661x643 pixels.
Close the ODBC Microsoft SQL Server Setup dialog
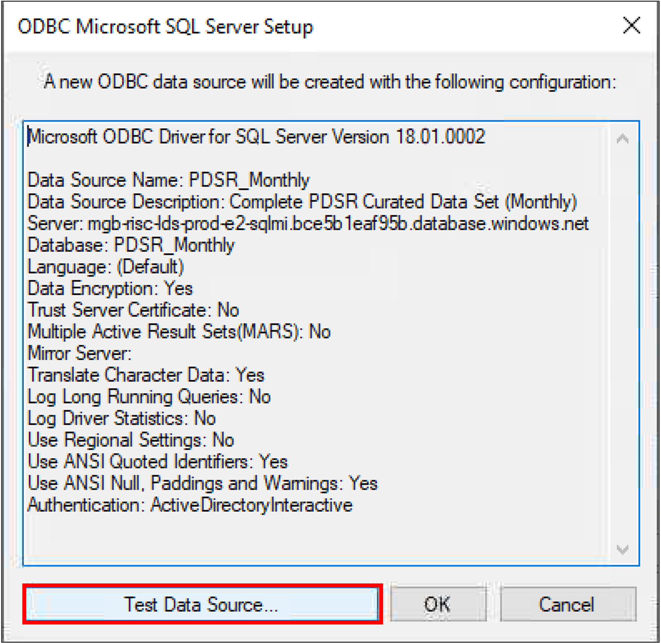(632, 26)
